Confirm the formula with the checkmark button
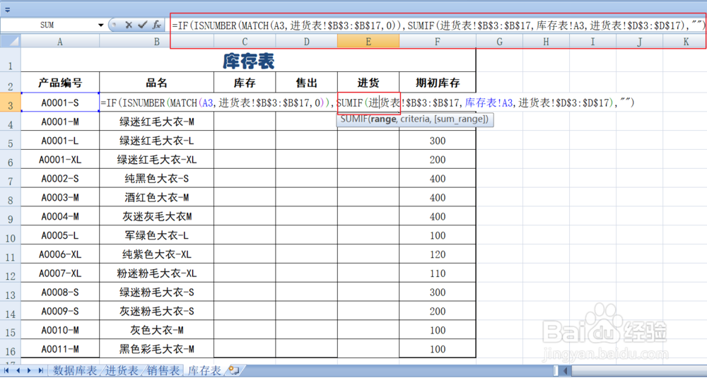707x378 pixels. click(143, 25)
